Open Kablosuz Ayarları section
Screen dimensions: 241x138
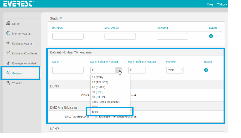(22, 43)
